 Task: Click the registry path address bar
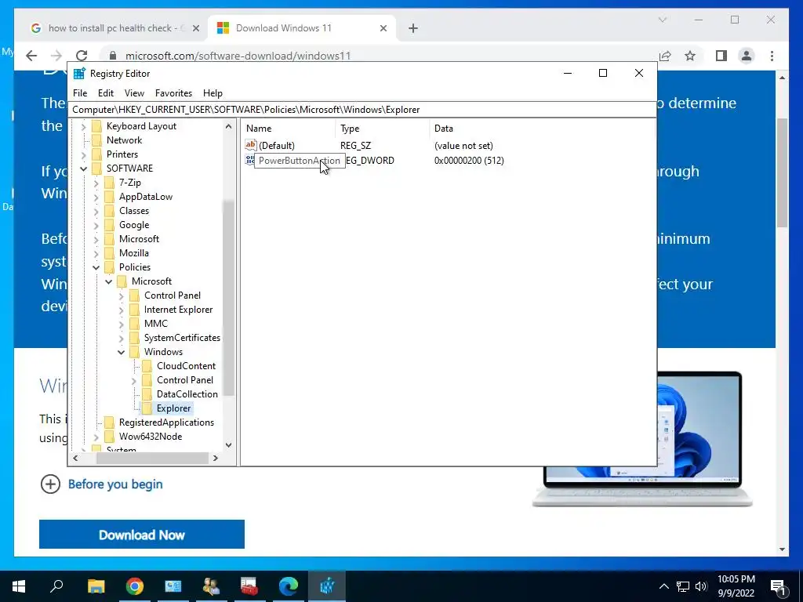pyautogui.click(x=362, y=110)
